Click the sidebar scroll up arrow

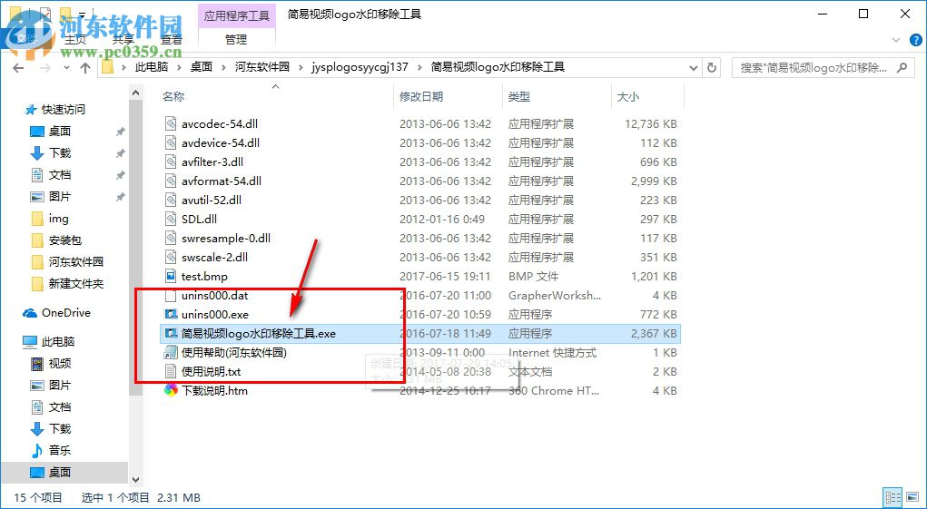click(136, 93)
